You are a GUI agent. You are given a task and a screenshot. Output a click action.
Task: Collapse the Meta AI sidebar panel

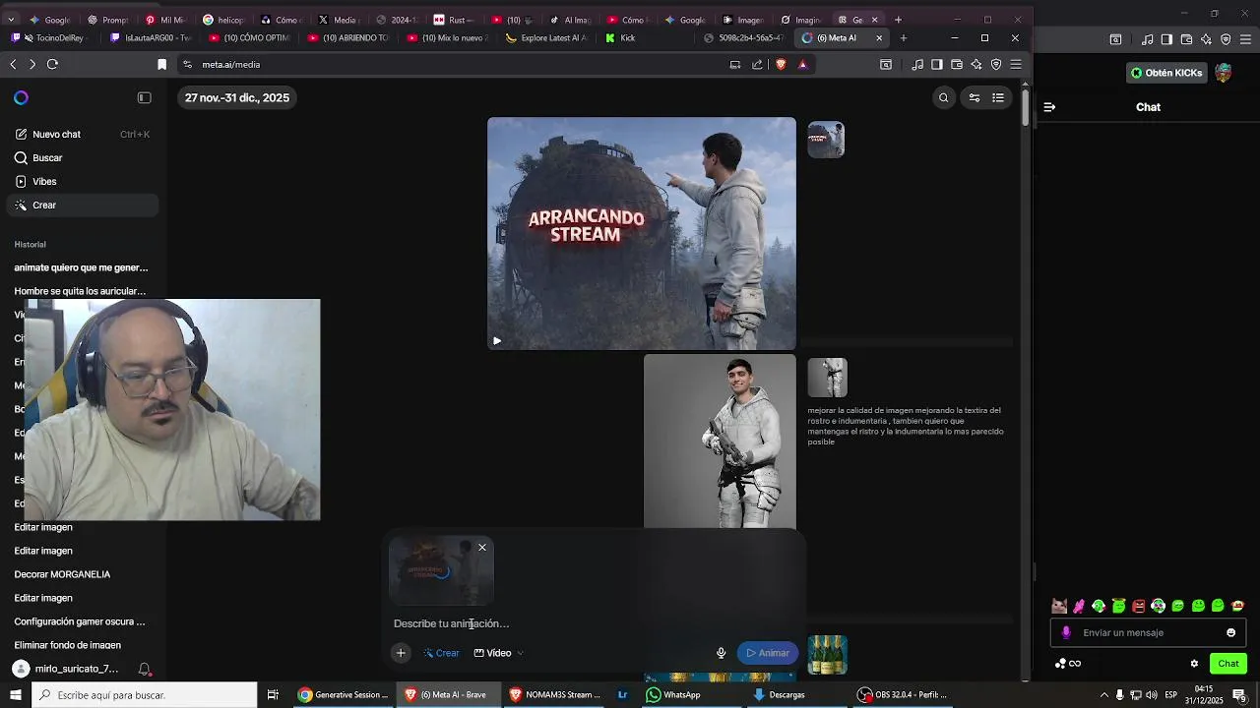144,97
